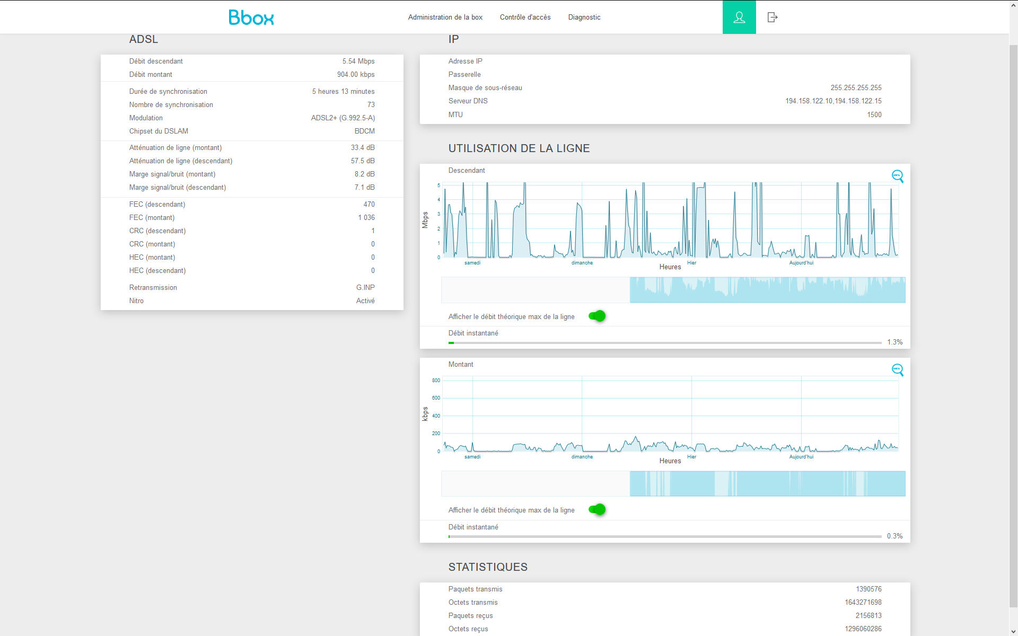This screenshot has width=1018, height=636.
Task: Click the 'samedi' marker on Descendant graph
Action: pos(472,263)
